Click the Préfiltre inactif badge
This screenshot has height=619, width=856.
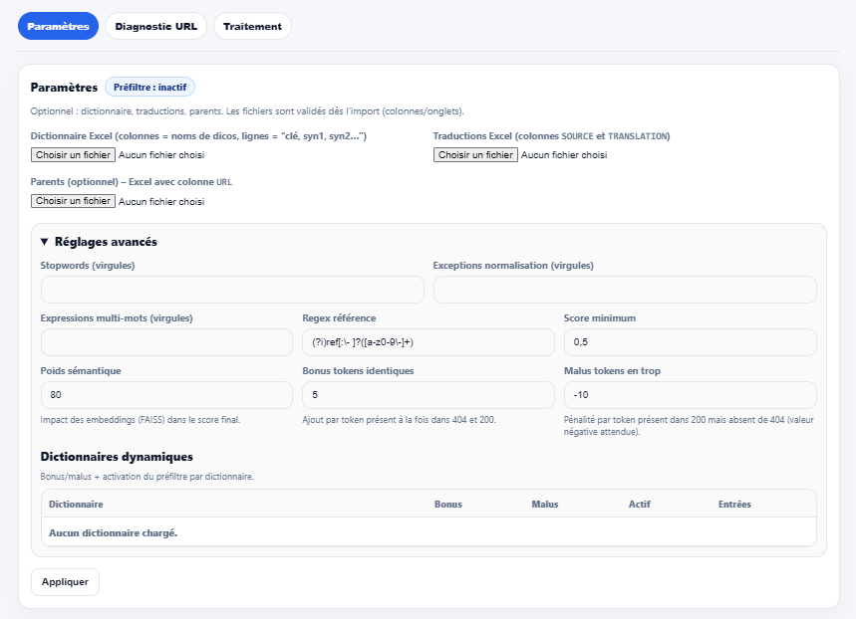(149, 88)
